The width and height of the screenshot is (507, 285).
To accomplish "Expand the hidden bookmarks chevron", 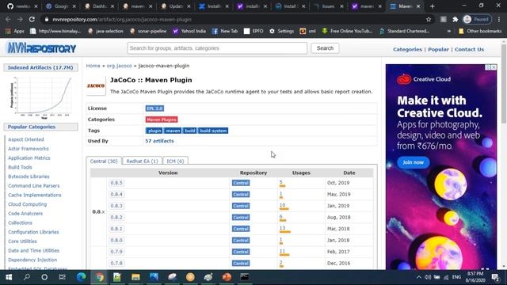I will click(x=449, y=31).
